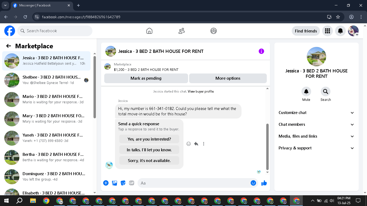This screenshot has height=206, width=367.
Task: Click the Mark as pending button
Action: (x=146, y=78)
